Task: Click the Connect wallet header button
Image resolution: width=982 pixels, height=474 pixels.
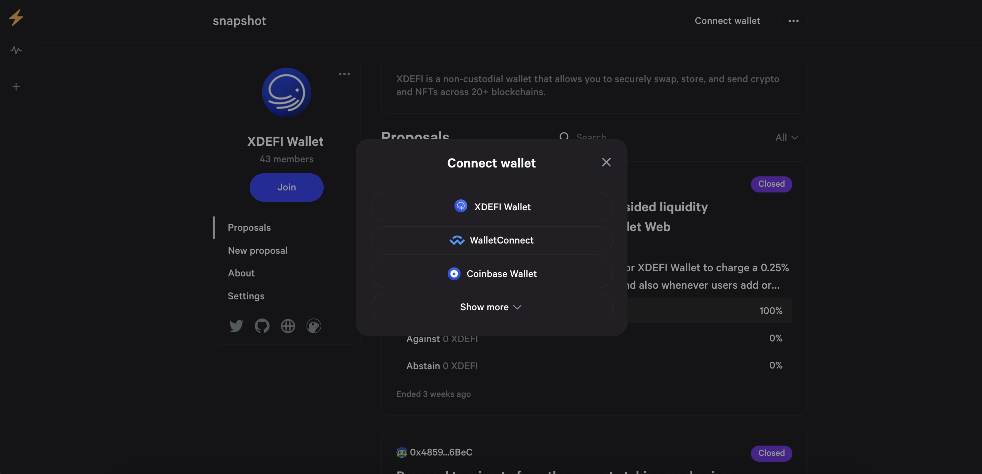Action: pos(727,21)
